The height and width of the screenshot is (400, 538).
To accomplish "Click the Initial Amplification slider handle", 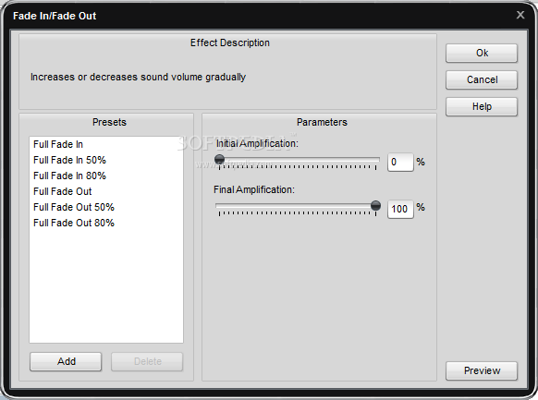I will 219,159.
